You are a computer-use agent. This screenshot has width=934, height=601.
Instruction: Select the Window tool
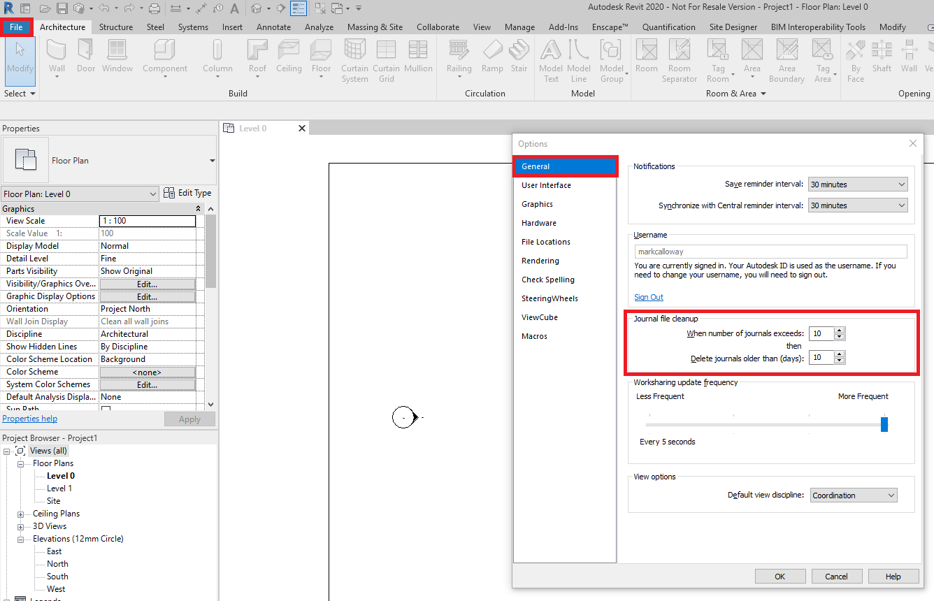pos(117,56)
